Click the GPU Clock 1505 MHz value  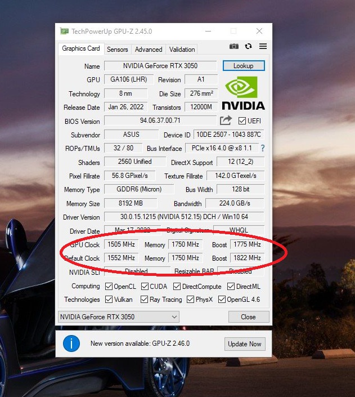(121, 244)
